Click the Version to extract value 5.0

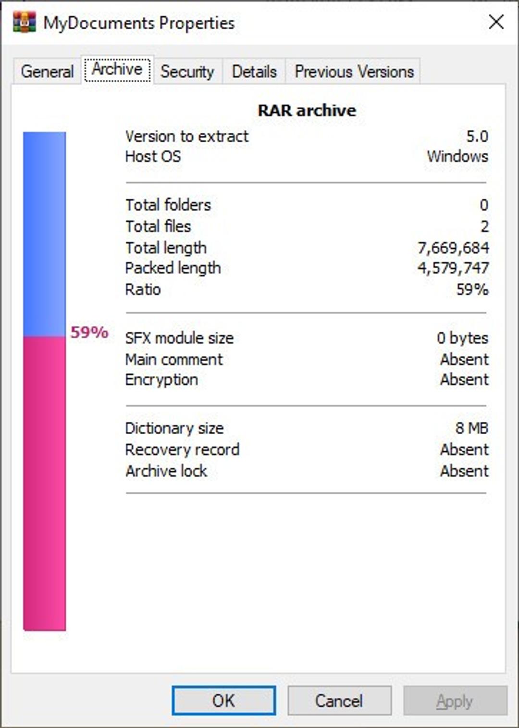tap(477, 137)
